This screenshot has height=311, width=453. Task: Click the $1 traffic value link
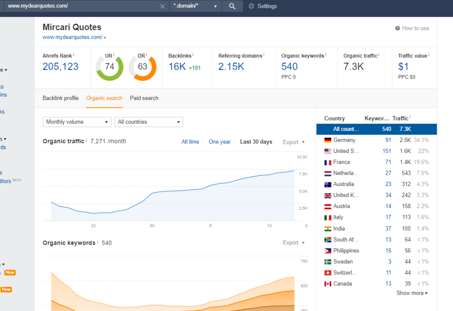click(403, 67)
